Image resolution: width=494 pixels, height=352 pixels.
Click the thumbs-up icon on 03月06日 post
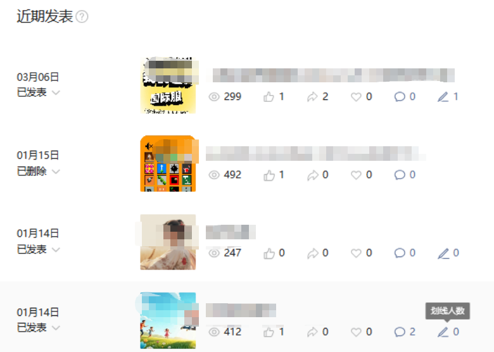(269, 97)
